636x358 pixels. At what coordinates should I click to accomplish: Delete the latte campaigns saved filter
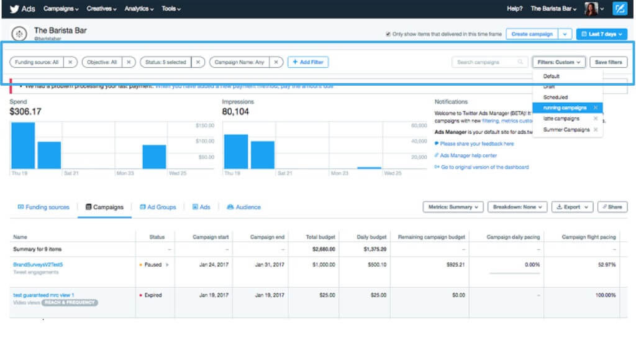point(596,119)
